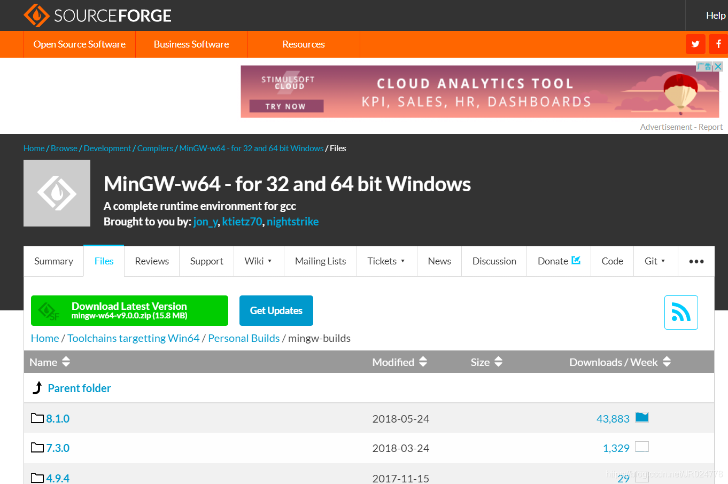728x484 pixels.
Task: Open the Discussion tab
Action: (494, 261)
